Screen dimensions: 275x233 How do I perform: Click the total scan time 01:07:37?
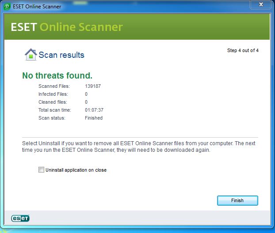pyautogui.click(x=94, y=110)
